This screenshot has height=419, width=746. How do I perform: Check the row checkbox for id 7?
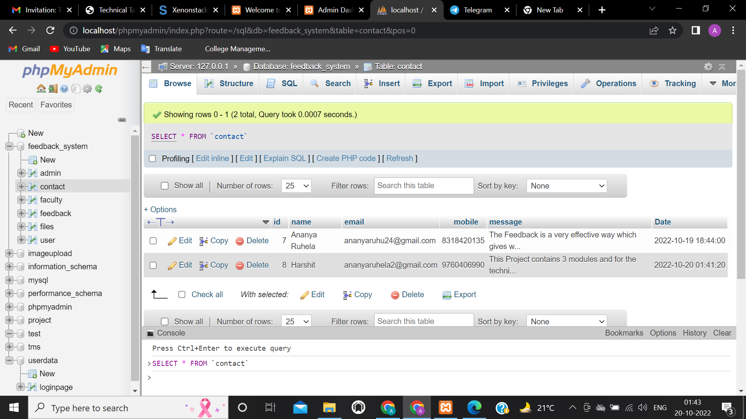(153, 241)
